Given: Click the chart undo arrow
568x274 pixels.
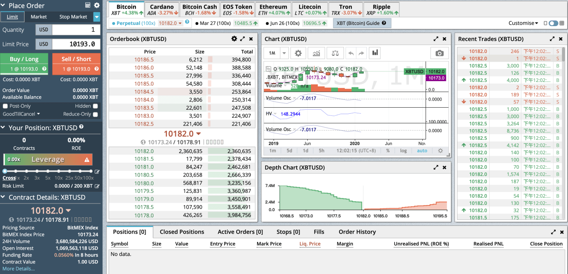Looking at the screenshot, I should tap(351, 53).
